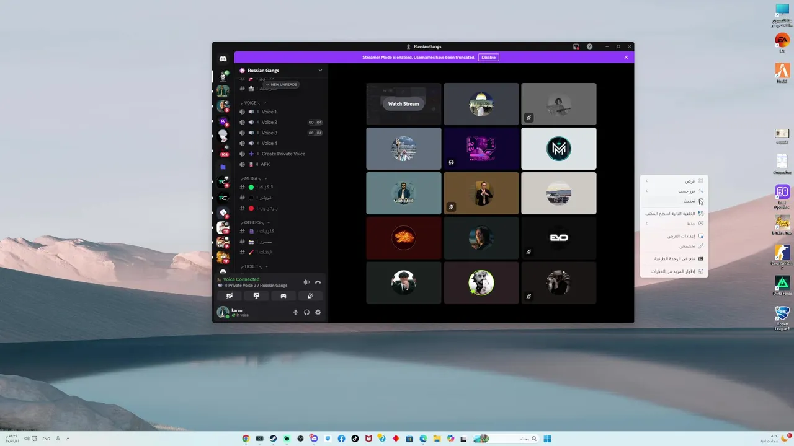Screen dimensions: 794x446
Task: Select the EVO logo participant tile
Action: [559, 238]
